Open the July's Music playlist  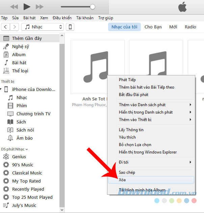(x=30, y=206)
